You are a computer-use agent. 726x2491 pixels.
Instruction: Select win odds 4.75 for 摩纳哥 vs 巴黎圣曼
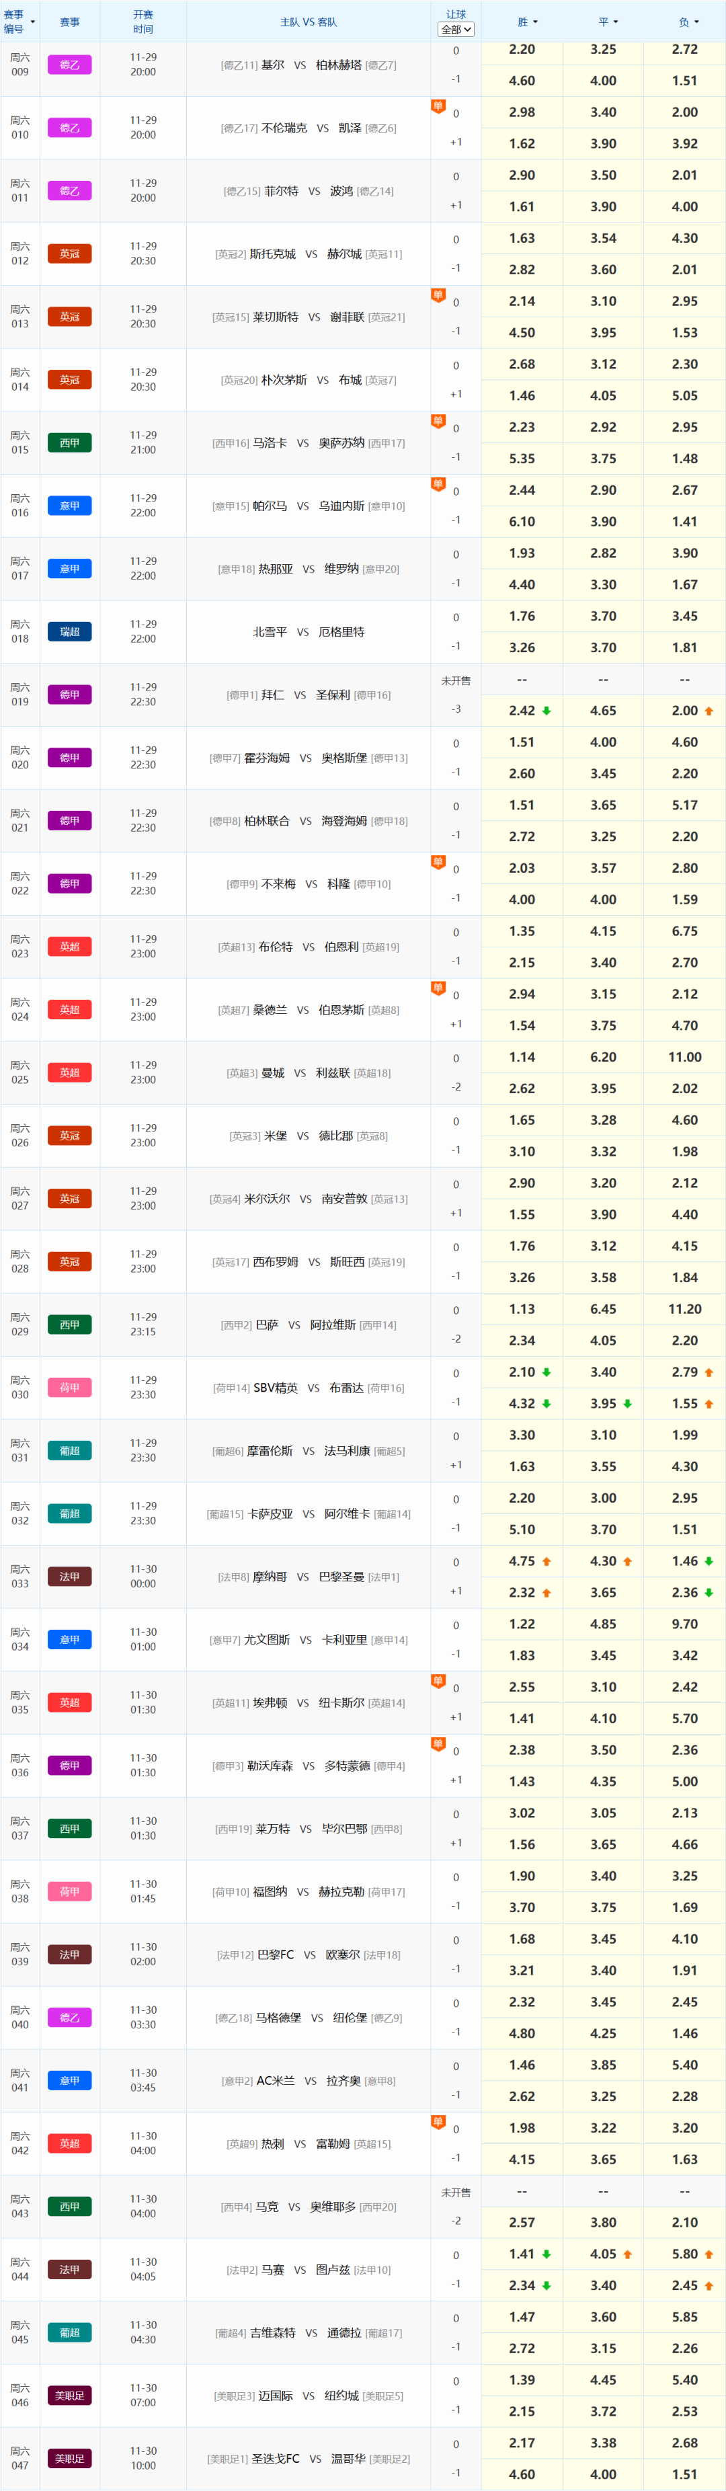pos(522,1560)
